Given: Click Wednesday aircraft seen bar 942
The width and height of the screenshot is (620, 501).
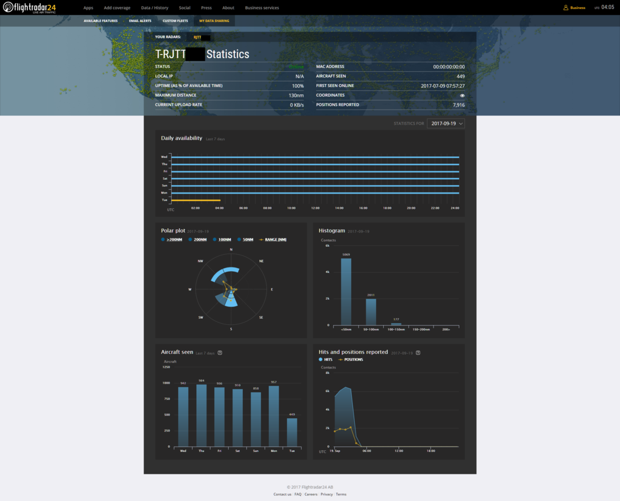Looking at the screenshot, I should point(183,417).
